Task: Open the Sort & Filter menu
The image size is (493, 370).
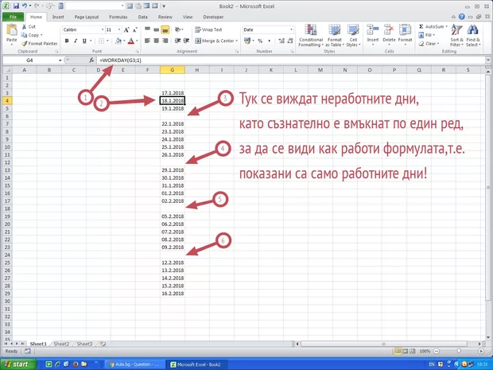Action: click(x=456, y=35)
